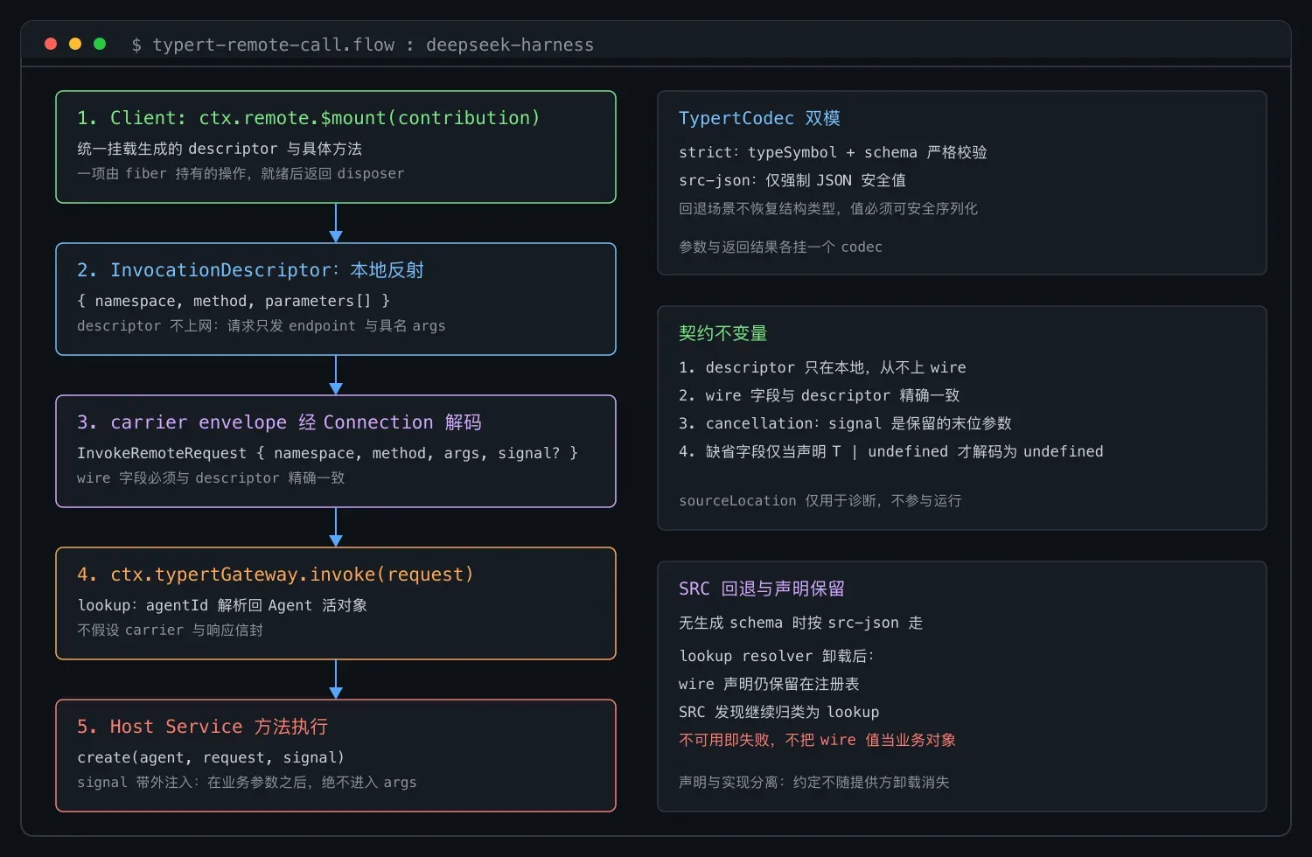Image resolution: width=1312 pixels, height=857 pixels.
Task: Click the note "不假设 carrier 与响应信封"
Action: (170, 630)
